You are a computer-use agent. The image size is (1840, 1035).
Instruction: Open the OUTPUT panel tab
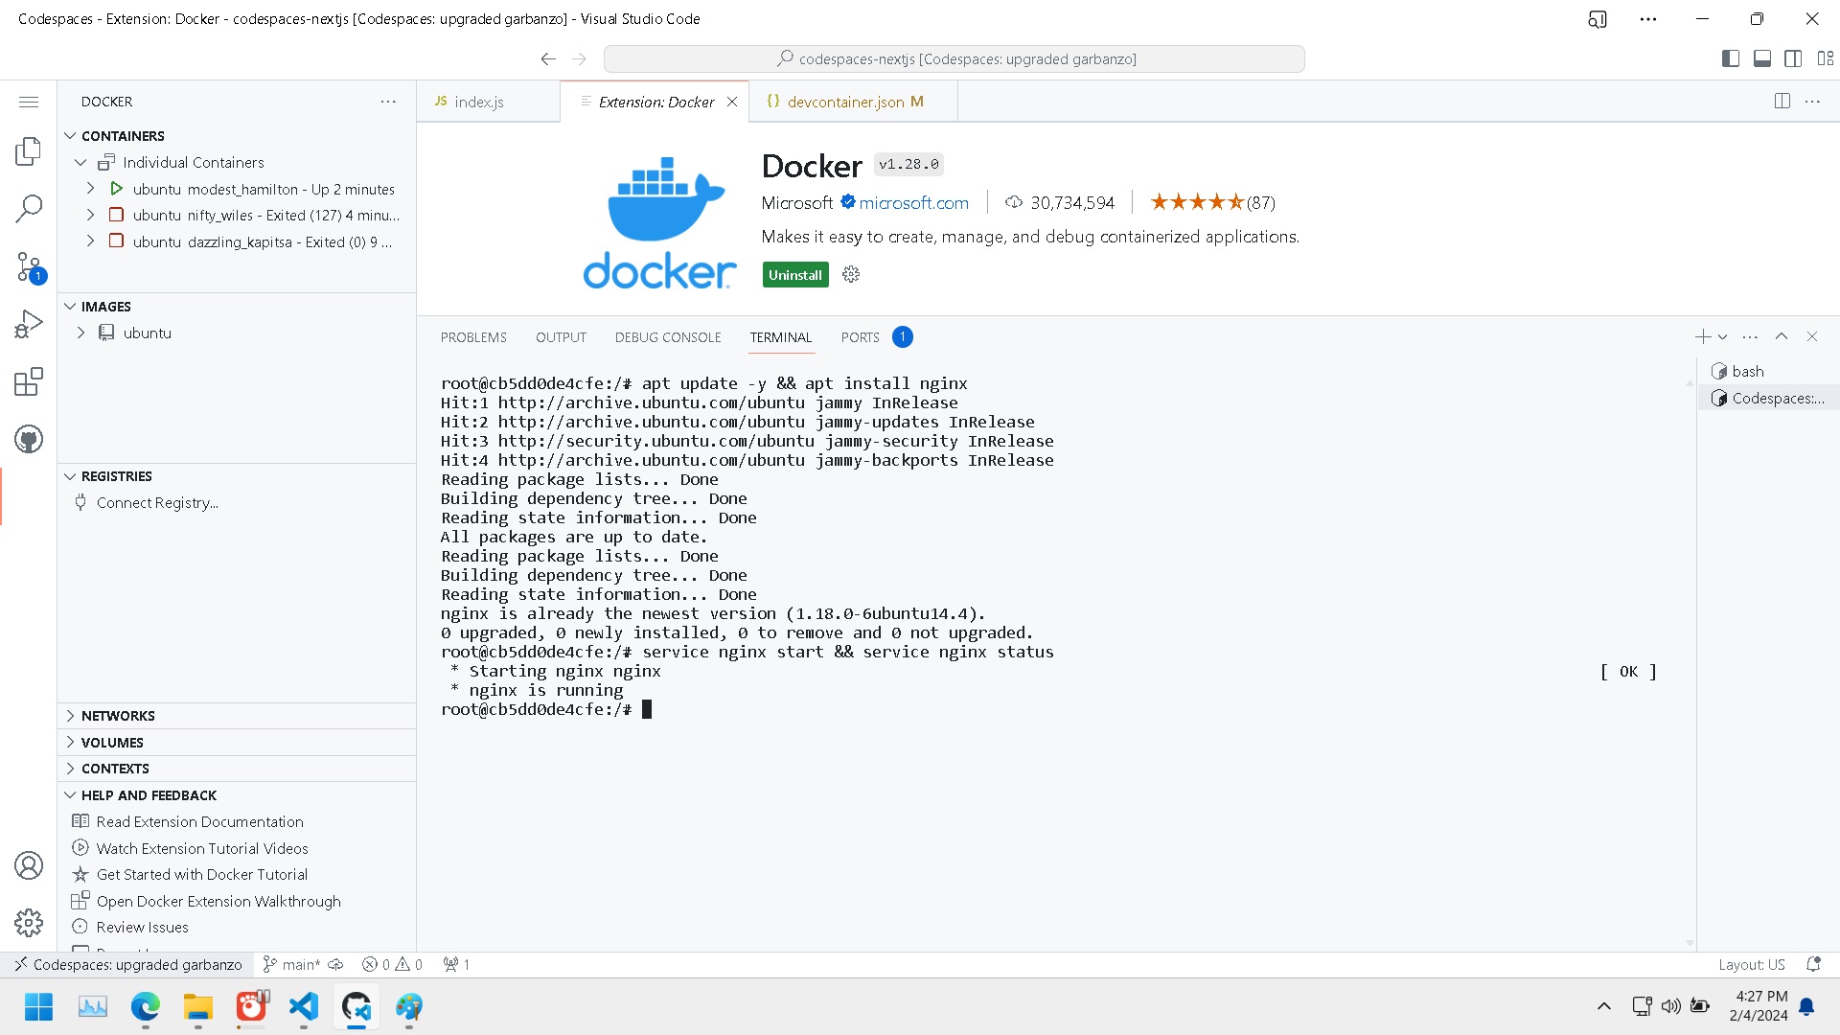coord(561,337)
